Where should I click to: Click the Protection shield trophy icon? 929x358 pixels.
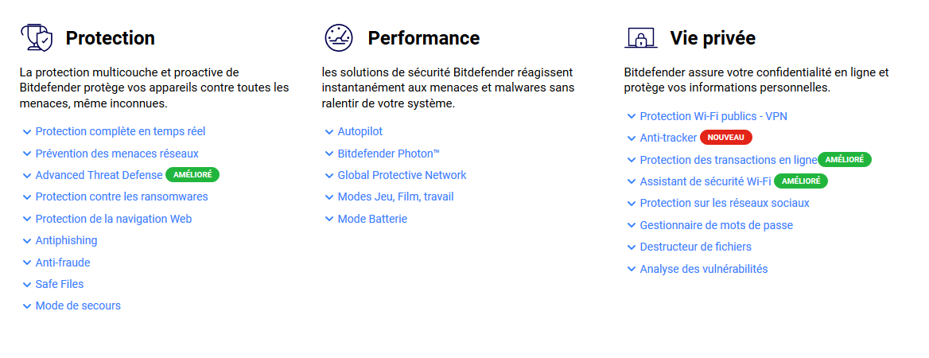click(36, 38)
